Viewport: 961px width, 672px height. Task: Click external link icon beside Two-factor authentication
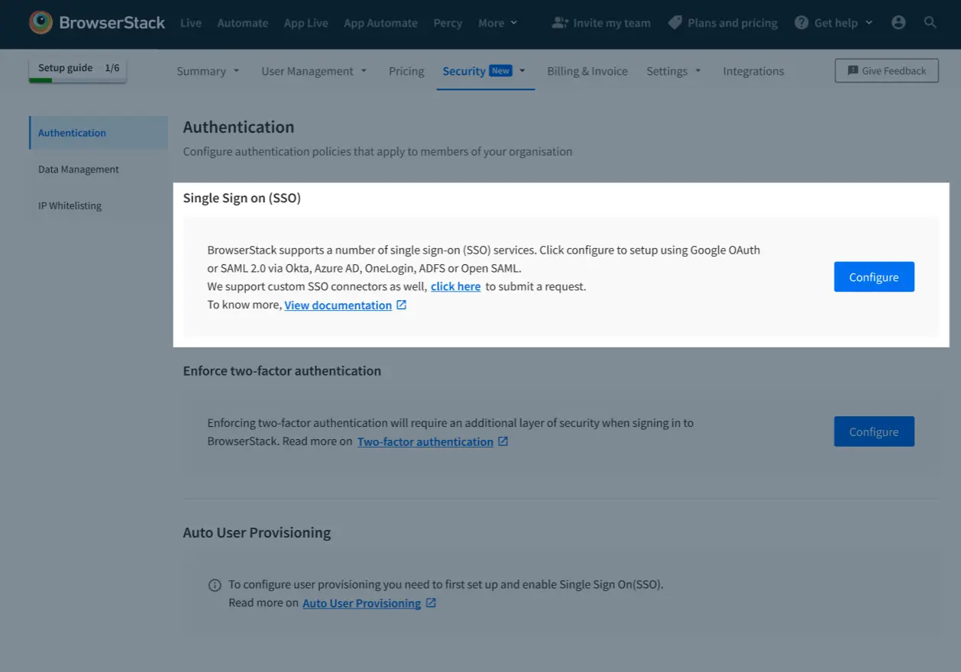pos(503,441)
